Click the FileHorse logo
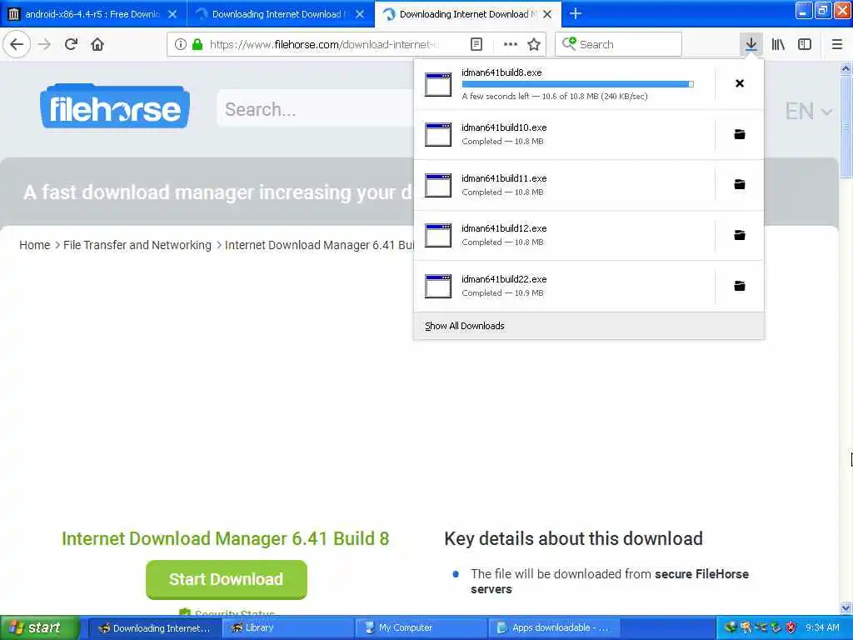 click(115, 107)
